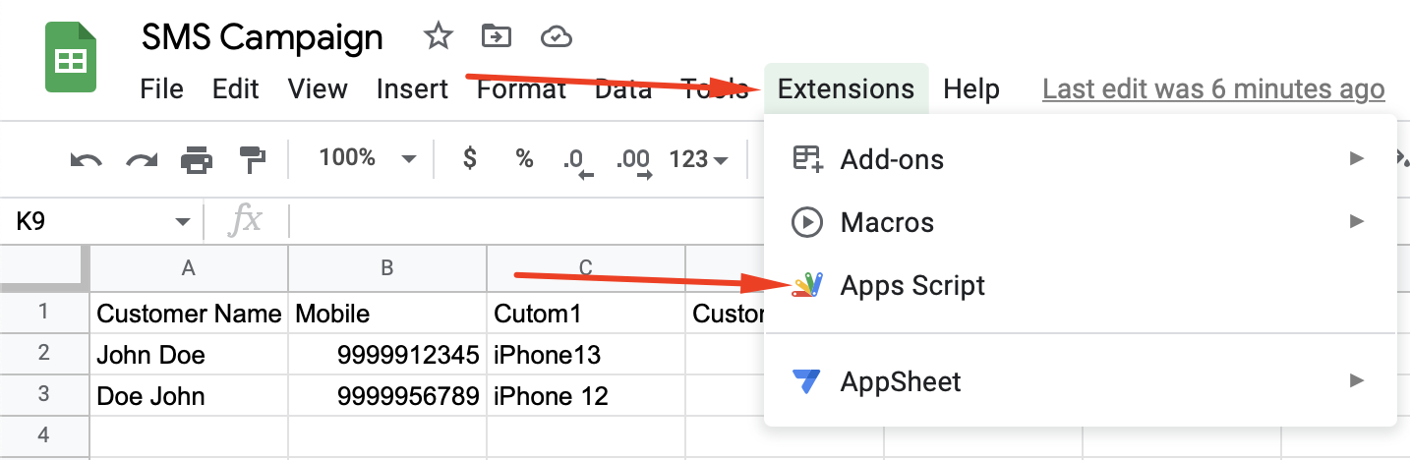This screenshot has height=460, width=1410.
Task: Print the spreadsheet
Action: [197, 159]
